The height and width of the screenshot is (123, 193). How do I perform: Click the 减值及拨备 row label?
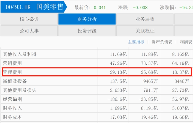(x=15, y=81)
